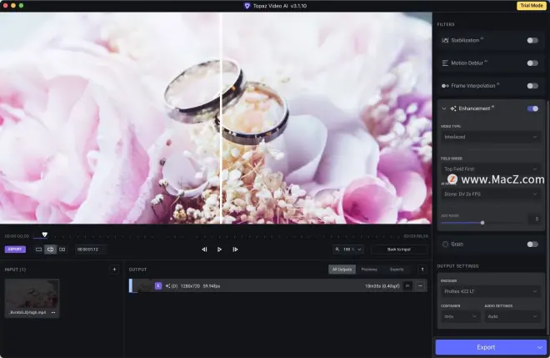
Task: Step forward to the next frame
Action: pyautogui.click(x=236, y=250)
